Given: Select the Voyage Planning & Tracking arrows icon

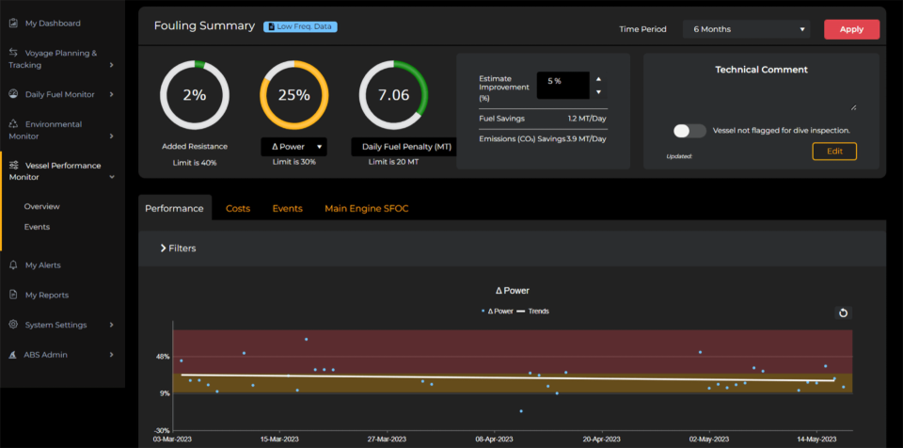Looking at the screenshot, I should tap(13, 53).
